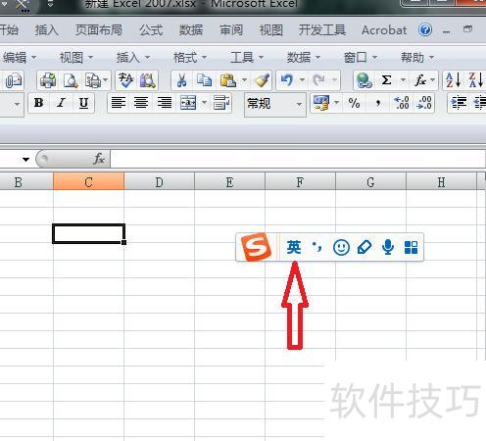The height and width of the screenshot is (441, 486).
Task: Click the accounting currency format icon
Action: (321, 103)
